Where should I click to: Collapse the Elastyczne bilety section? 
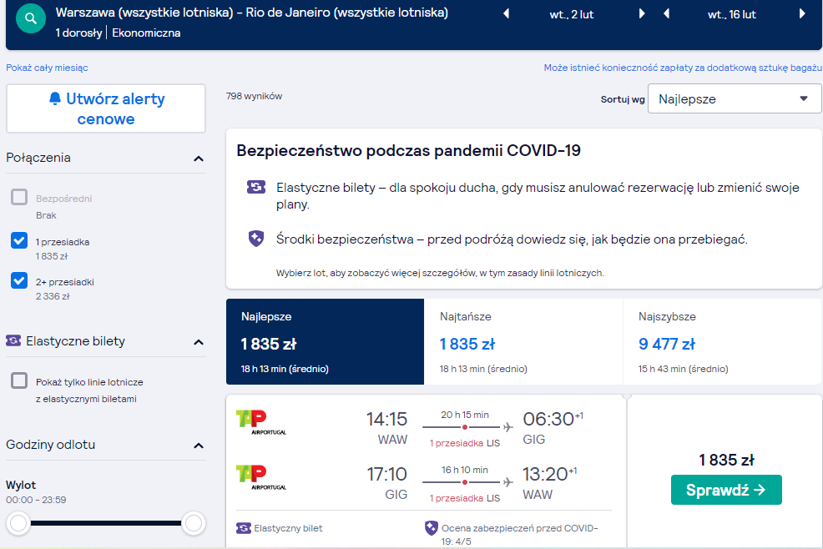coord(199,342)
